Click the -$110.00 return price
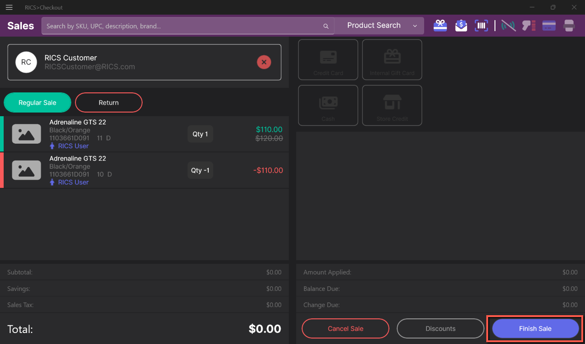 pos(268,170)
